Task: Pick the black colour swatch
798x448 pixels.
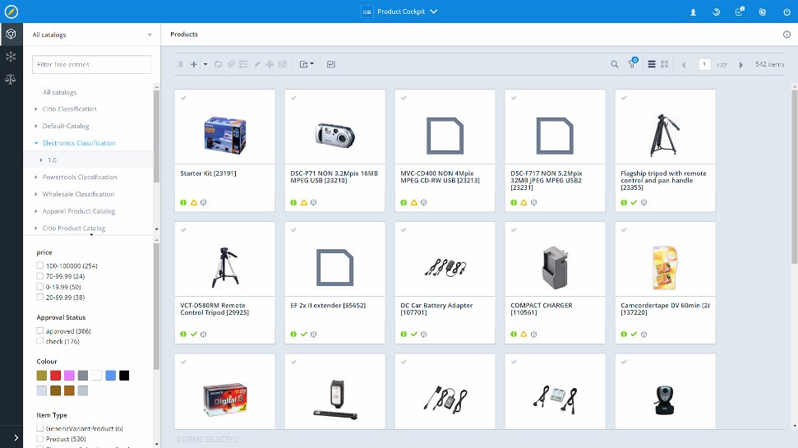Action: 124,376
